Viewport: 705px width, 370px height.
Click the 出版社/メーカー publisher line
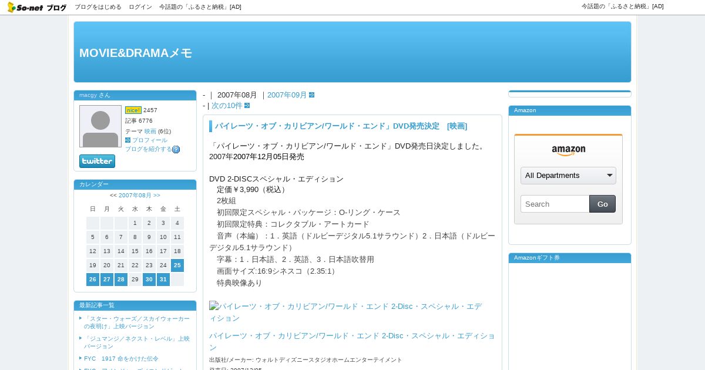[x=305, y=360]
